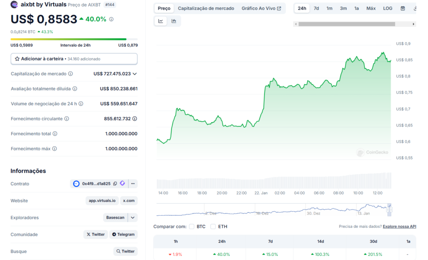Select the 24h time range
Image resolution: width=428 pixels, height=260 pixels.
pos(302,8)
